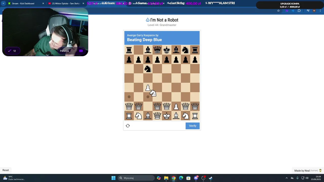Open the weather widget showing 10°C

click(14, 178)
